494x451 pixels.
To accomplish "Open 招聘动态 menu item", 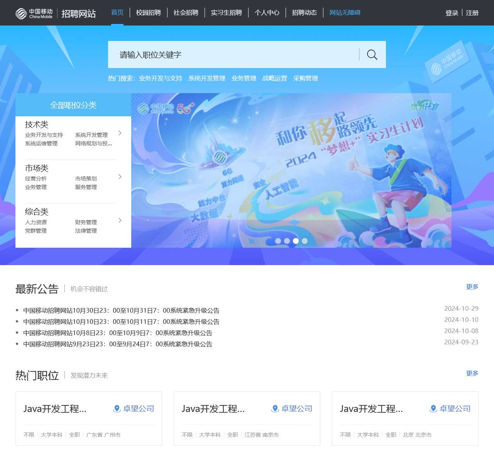I will tap(305, 13).
